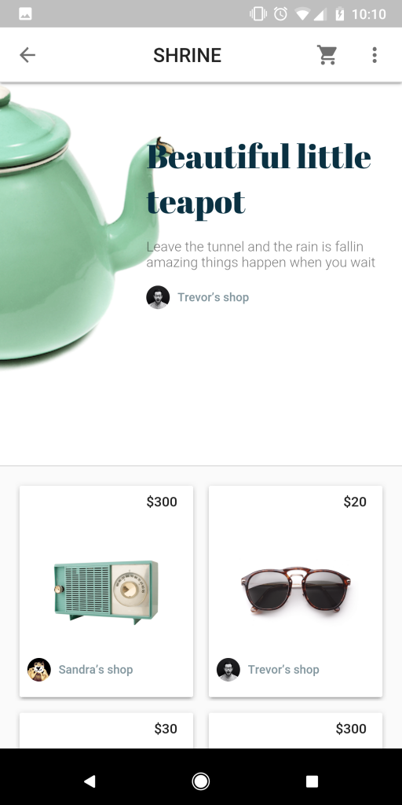The width and height of the screenshot is (402, 805).
Task: Tap the teapot featured image
Action: click(x=77, y=223)
